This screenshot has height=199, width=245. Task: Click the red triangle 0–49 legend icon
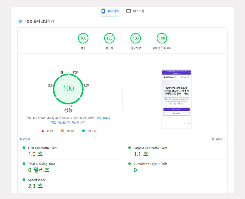(x=43, y=131)
